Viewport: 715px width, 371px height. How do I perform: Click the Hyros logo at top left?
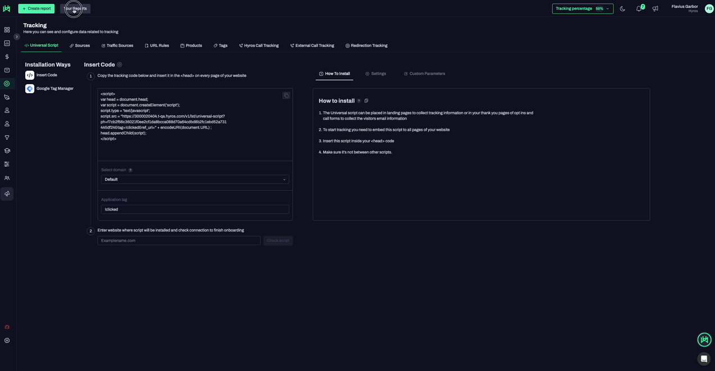pyautogui.click(x=7, y=8)
